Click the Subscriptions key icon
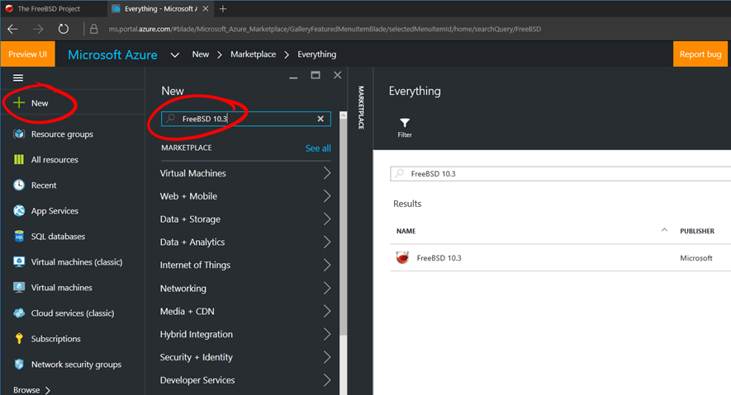 pyautogui.click(x=19, y=339)
